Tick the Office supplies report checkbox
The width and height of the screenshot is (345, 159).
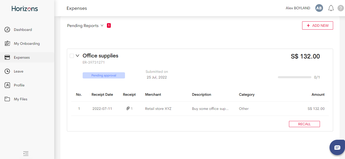(72, 56)
